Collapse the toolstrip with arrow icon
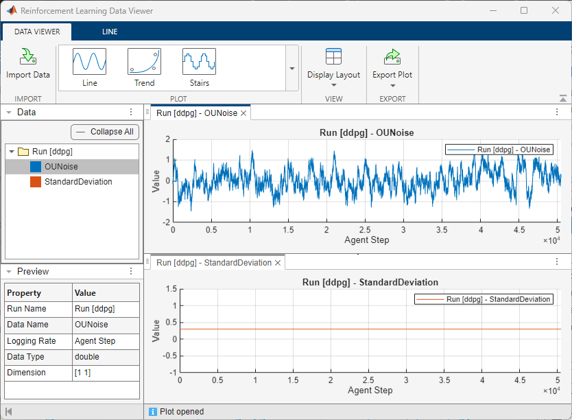The width and height of the screenshot is (572, 420). pyautogui.click(x=563, y=98)
